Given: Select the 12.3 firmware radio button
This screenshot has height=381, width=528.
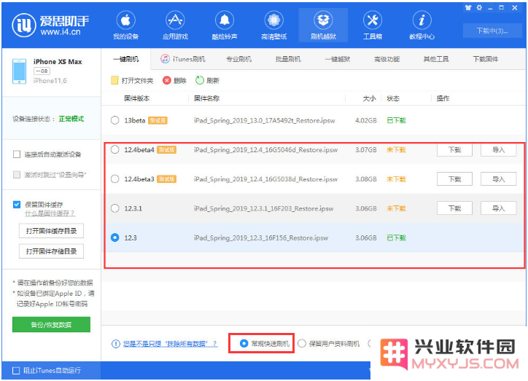Looking at the screenshot, I should pyautogui.click(x=114, y=237).
